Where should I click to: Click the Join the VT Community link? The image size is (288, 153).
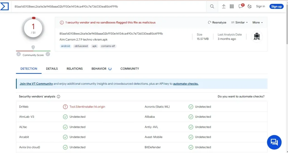click(36, 84)
